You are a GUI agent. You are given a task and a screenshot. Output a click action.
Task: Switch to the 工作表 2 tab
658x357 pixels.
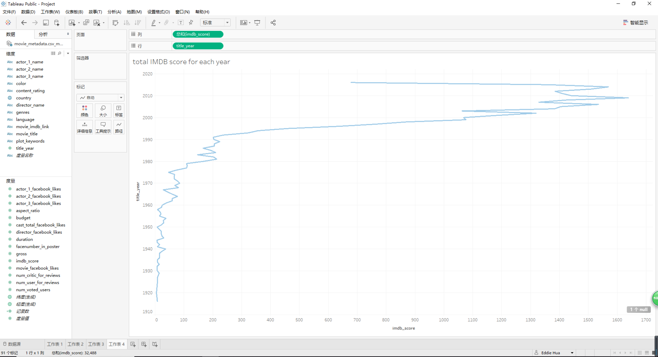pos(76,344)
